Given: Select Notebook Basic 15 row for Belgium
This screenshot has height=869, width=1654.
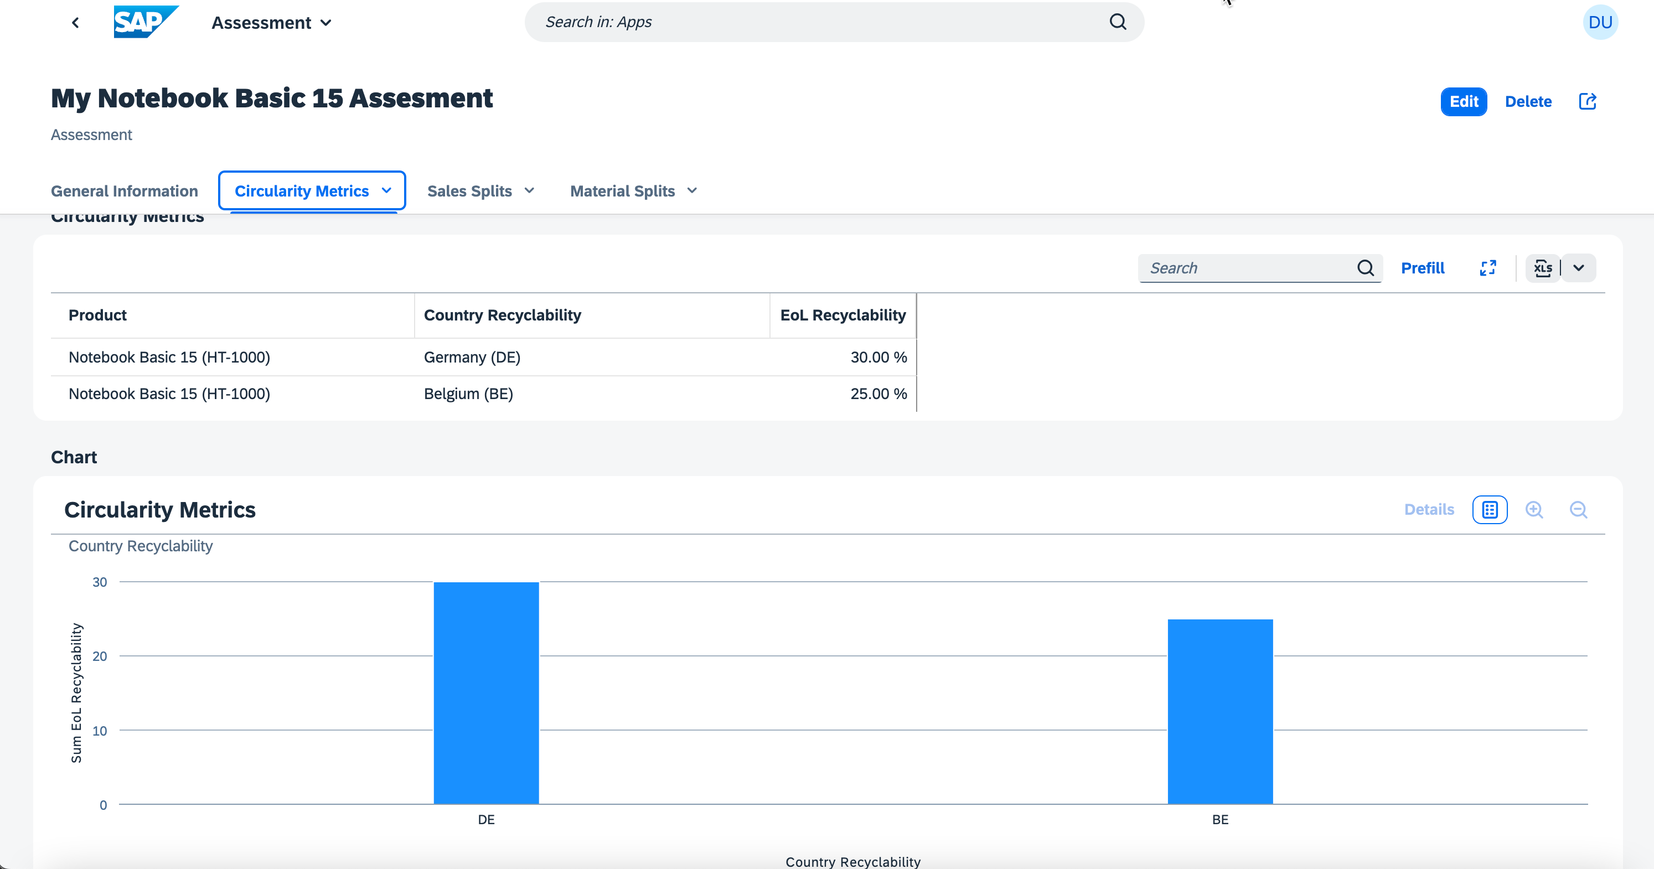Looking at the screenshot, I should pos(483,394).
